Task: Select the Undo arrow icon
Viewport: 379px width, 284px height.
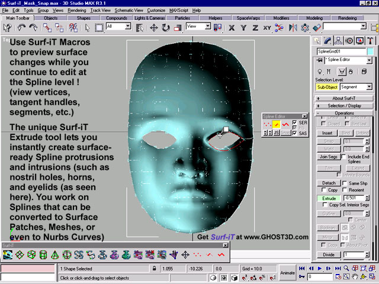Action: tap(21, 27)
